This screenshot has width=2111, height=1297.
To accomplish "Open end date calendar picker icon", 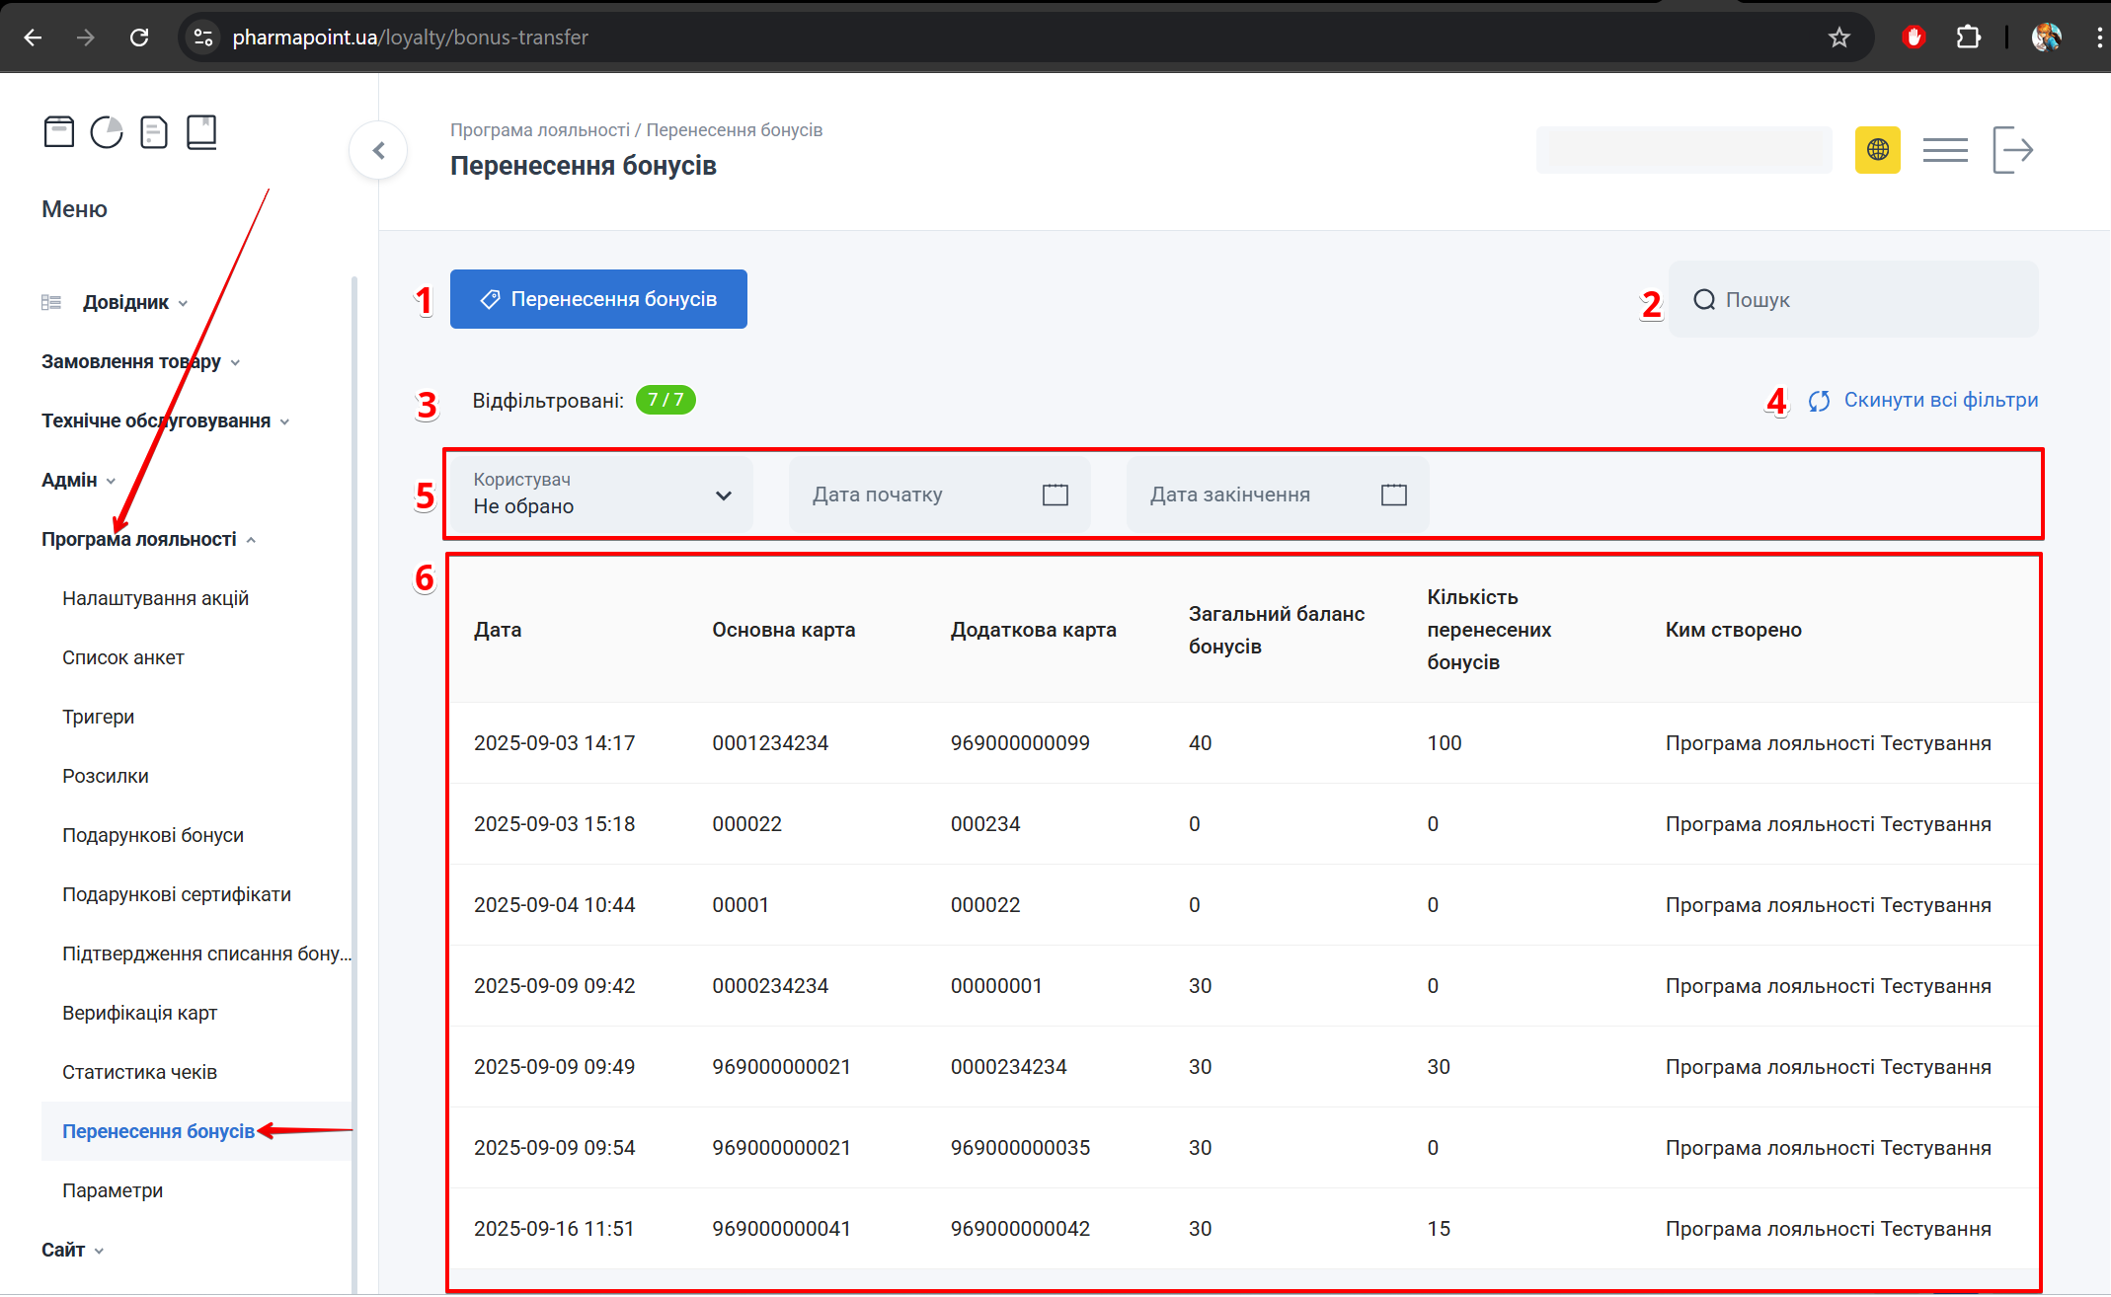I will pyautogui.click(x=1393, y=495).
